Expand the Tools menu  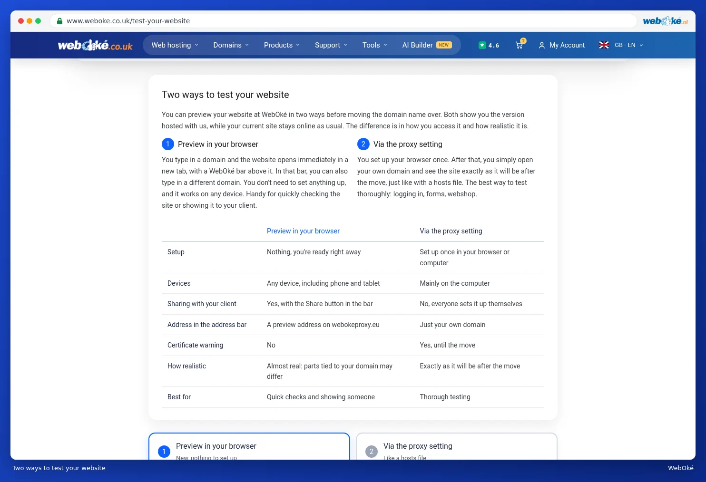pos(375,45)
